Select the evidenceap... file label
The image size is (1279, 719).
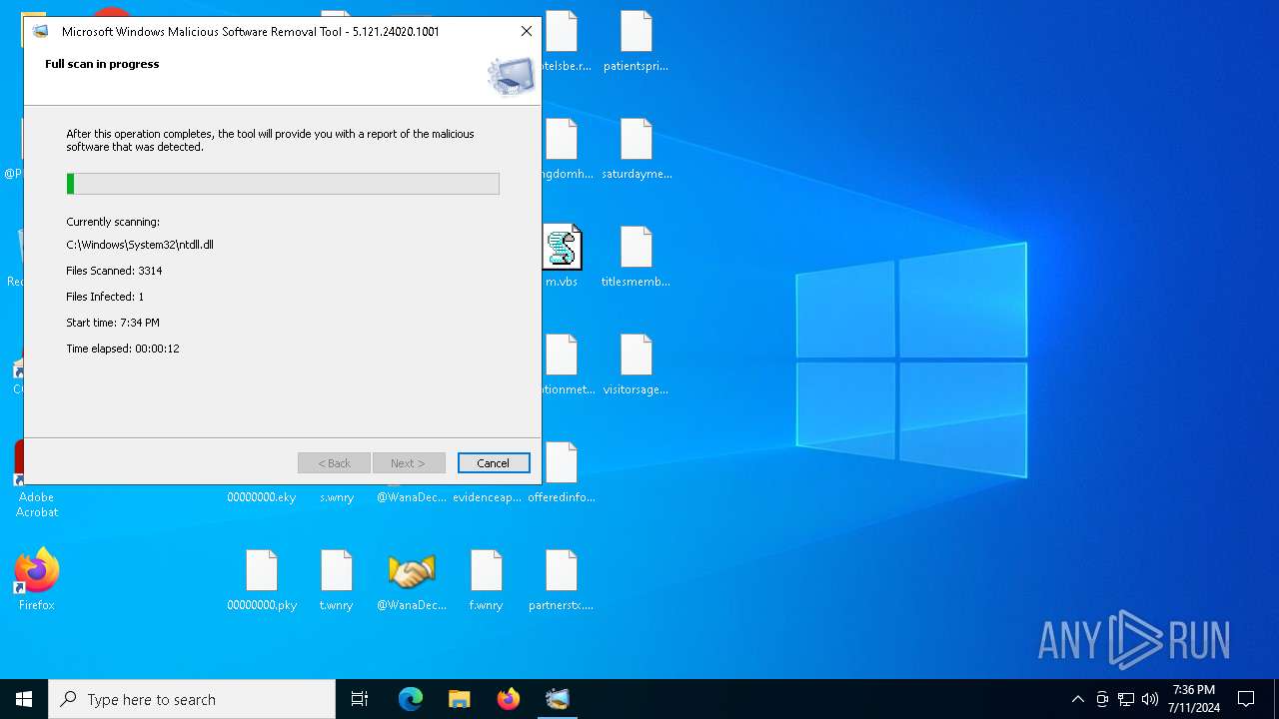tap(487, 497)
